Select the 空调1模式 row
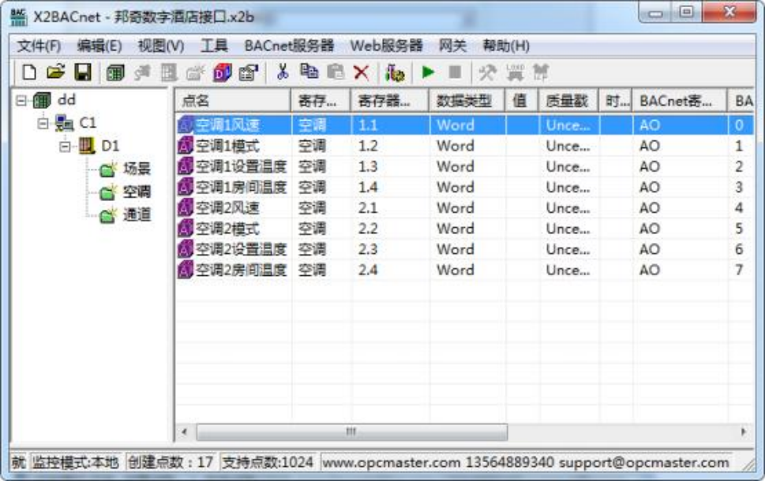The width and height of the screenshot is (765, 481). [x=463, y=146]
